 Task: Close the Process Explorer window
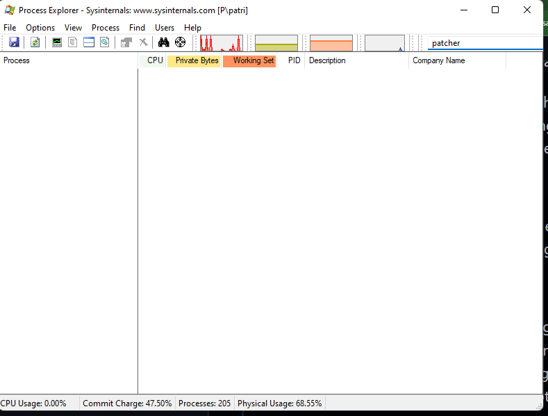click(x=527, y=10)
